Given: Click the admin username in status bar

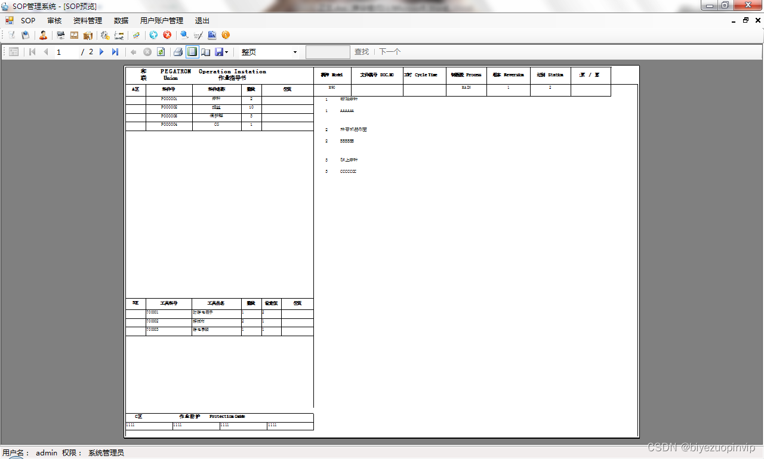Looking at the screenshot, I should [x=47, y=453].
